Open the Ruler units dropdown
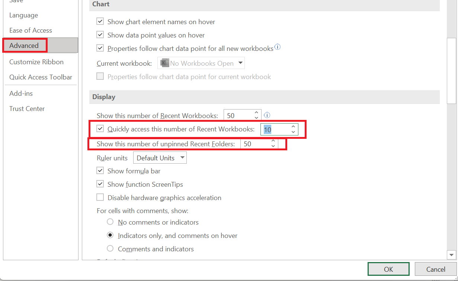 pos(182,157)
